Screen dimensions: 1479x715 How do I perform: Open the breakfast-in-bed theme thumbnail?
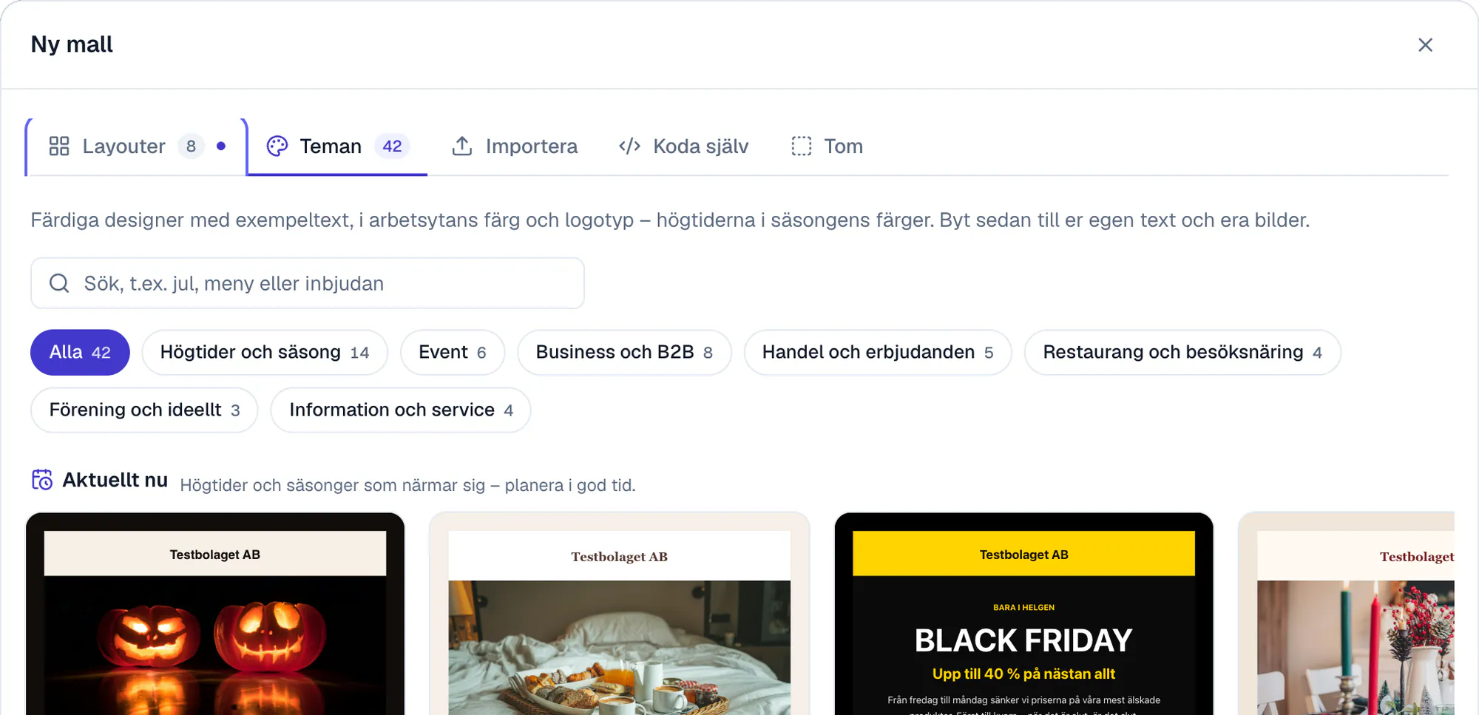[620, 614]
